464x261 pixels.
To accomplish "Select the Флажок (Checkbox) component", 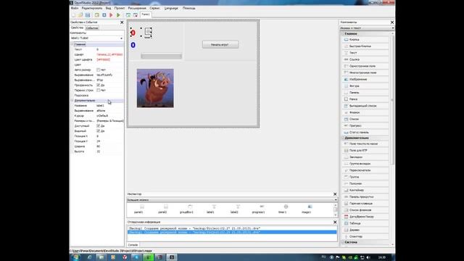I will tap(365, 112).
